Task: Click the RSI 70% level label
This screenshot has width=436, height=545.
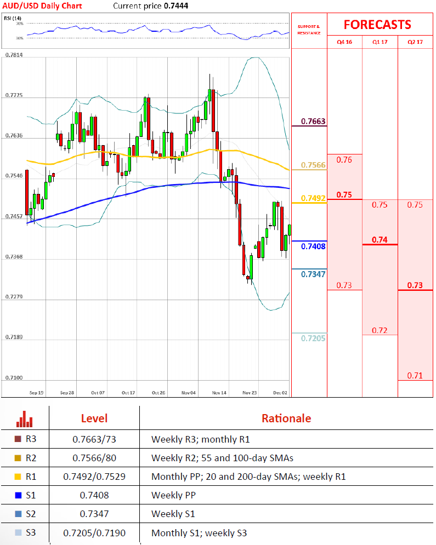Action: (x=20, y=24)
